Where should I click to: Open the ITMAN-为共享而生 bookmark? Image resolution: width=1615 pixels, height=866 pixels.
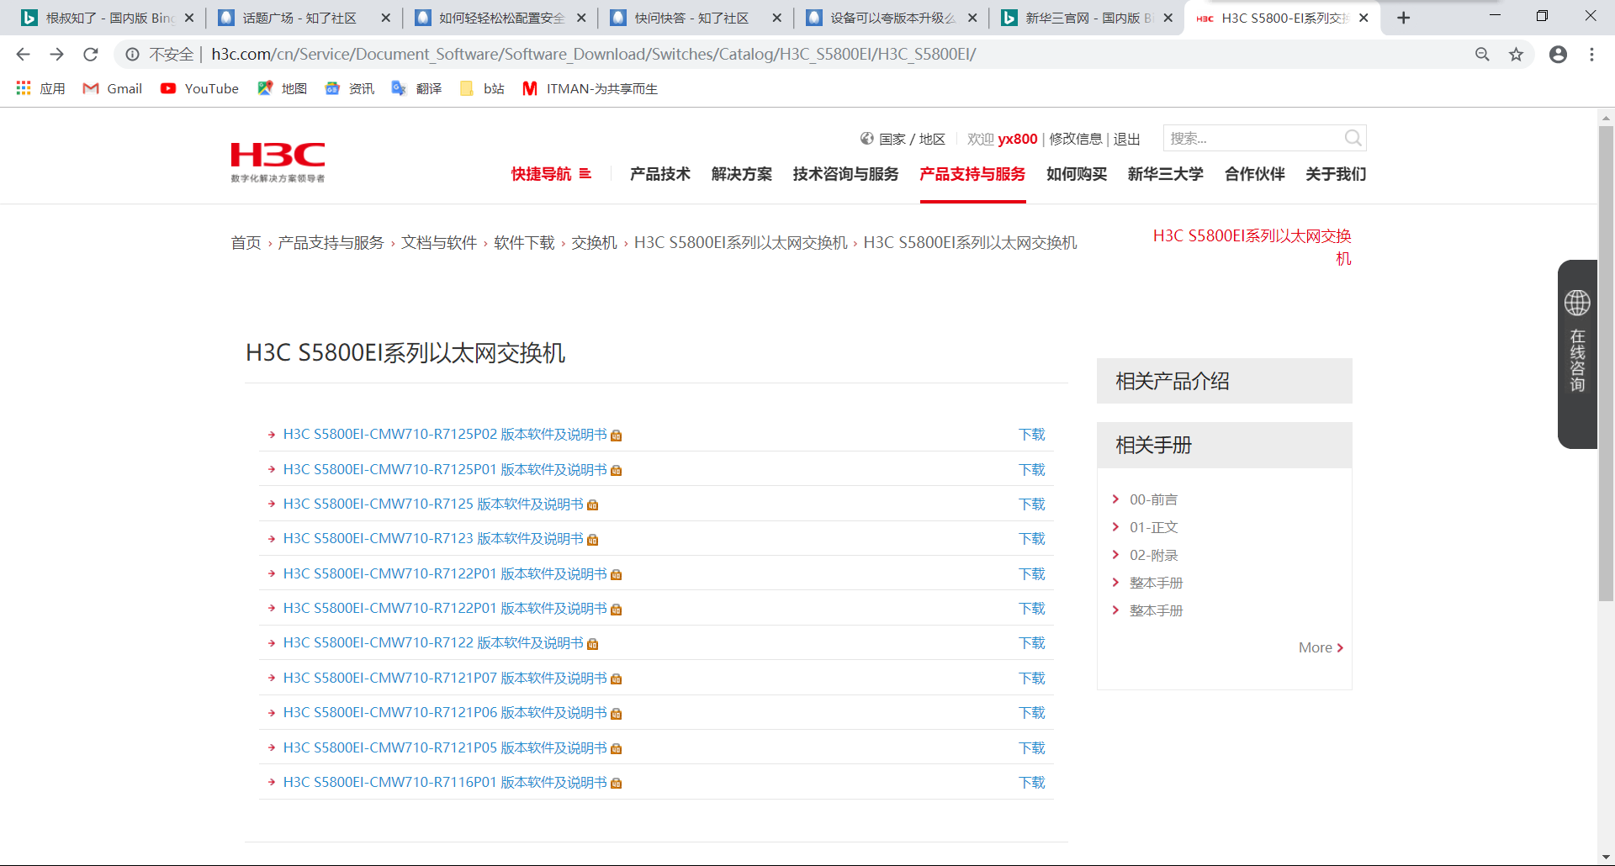(x=590, y=88)
